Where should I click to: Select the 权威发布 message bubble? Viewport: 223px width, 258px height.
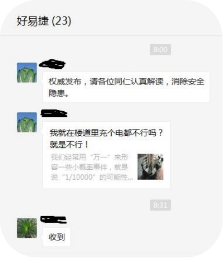(126, 87)
